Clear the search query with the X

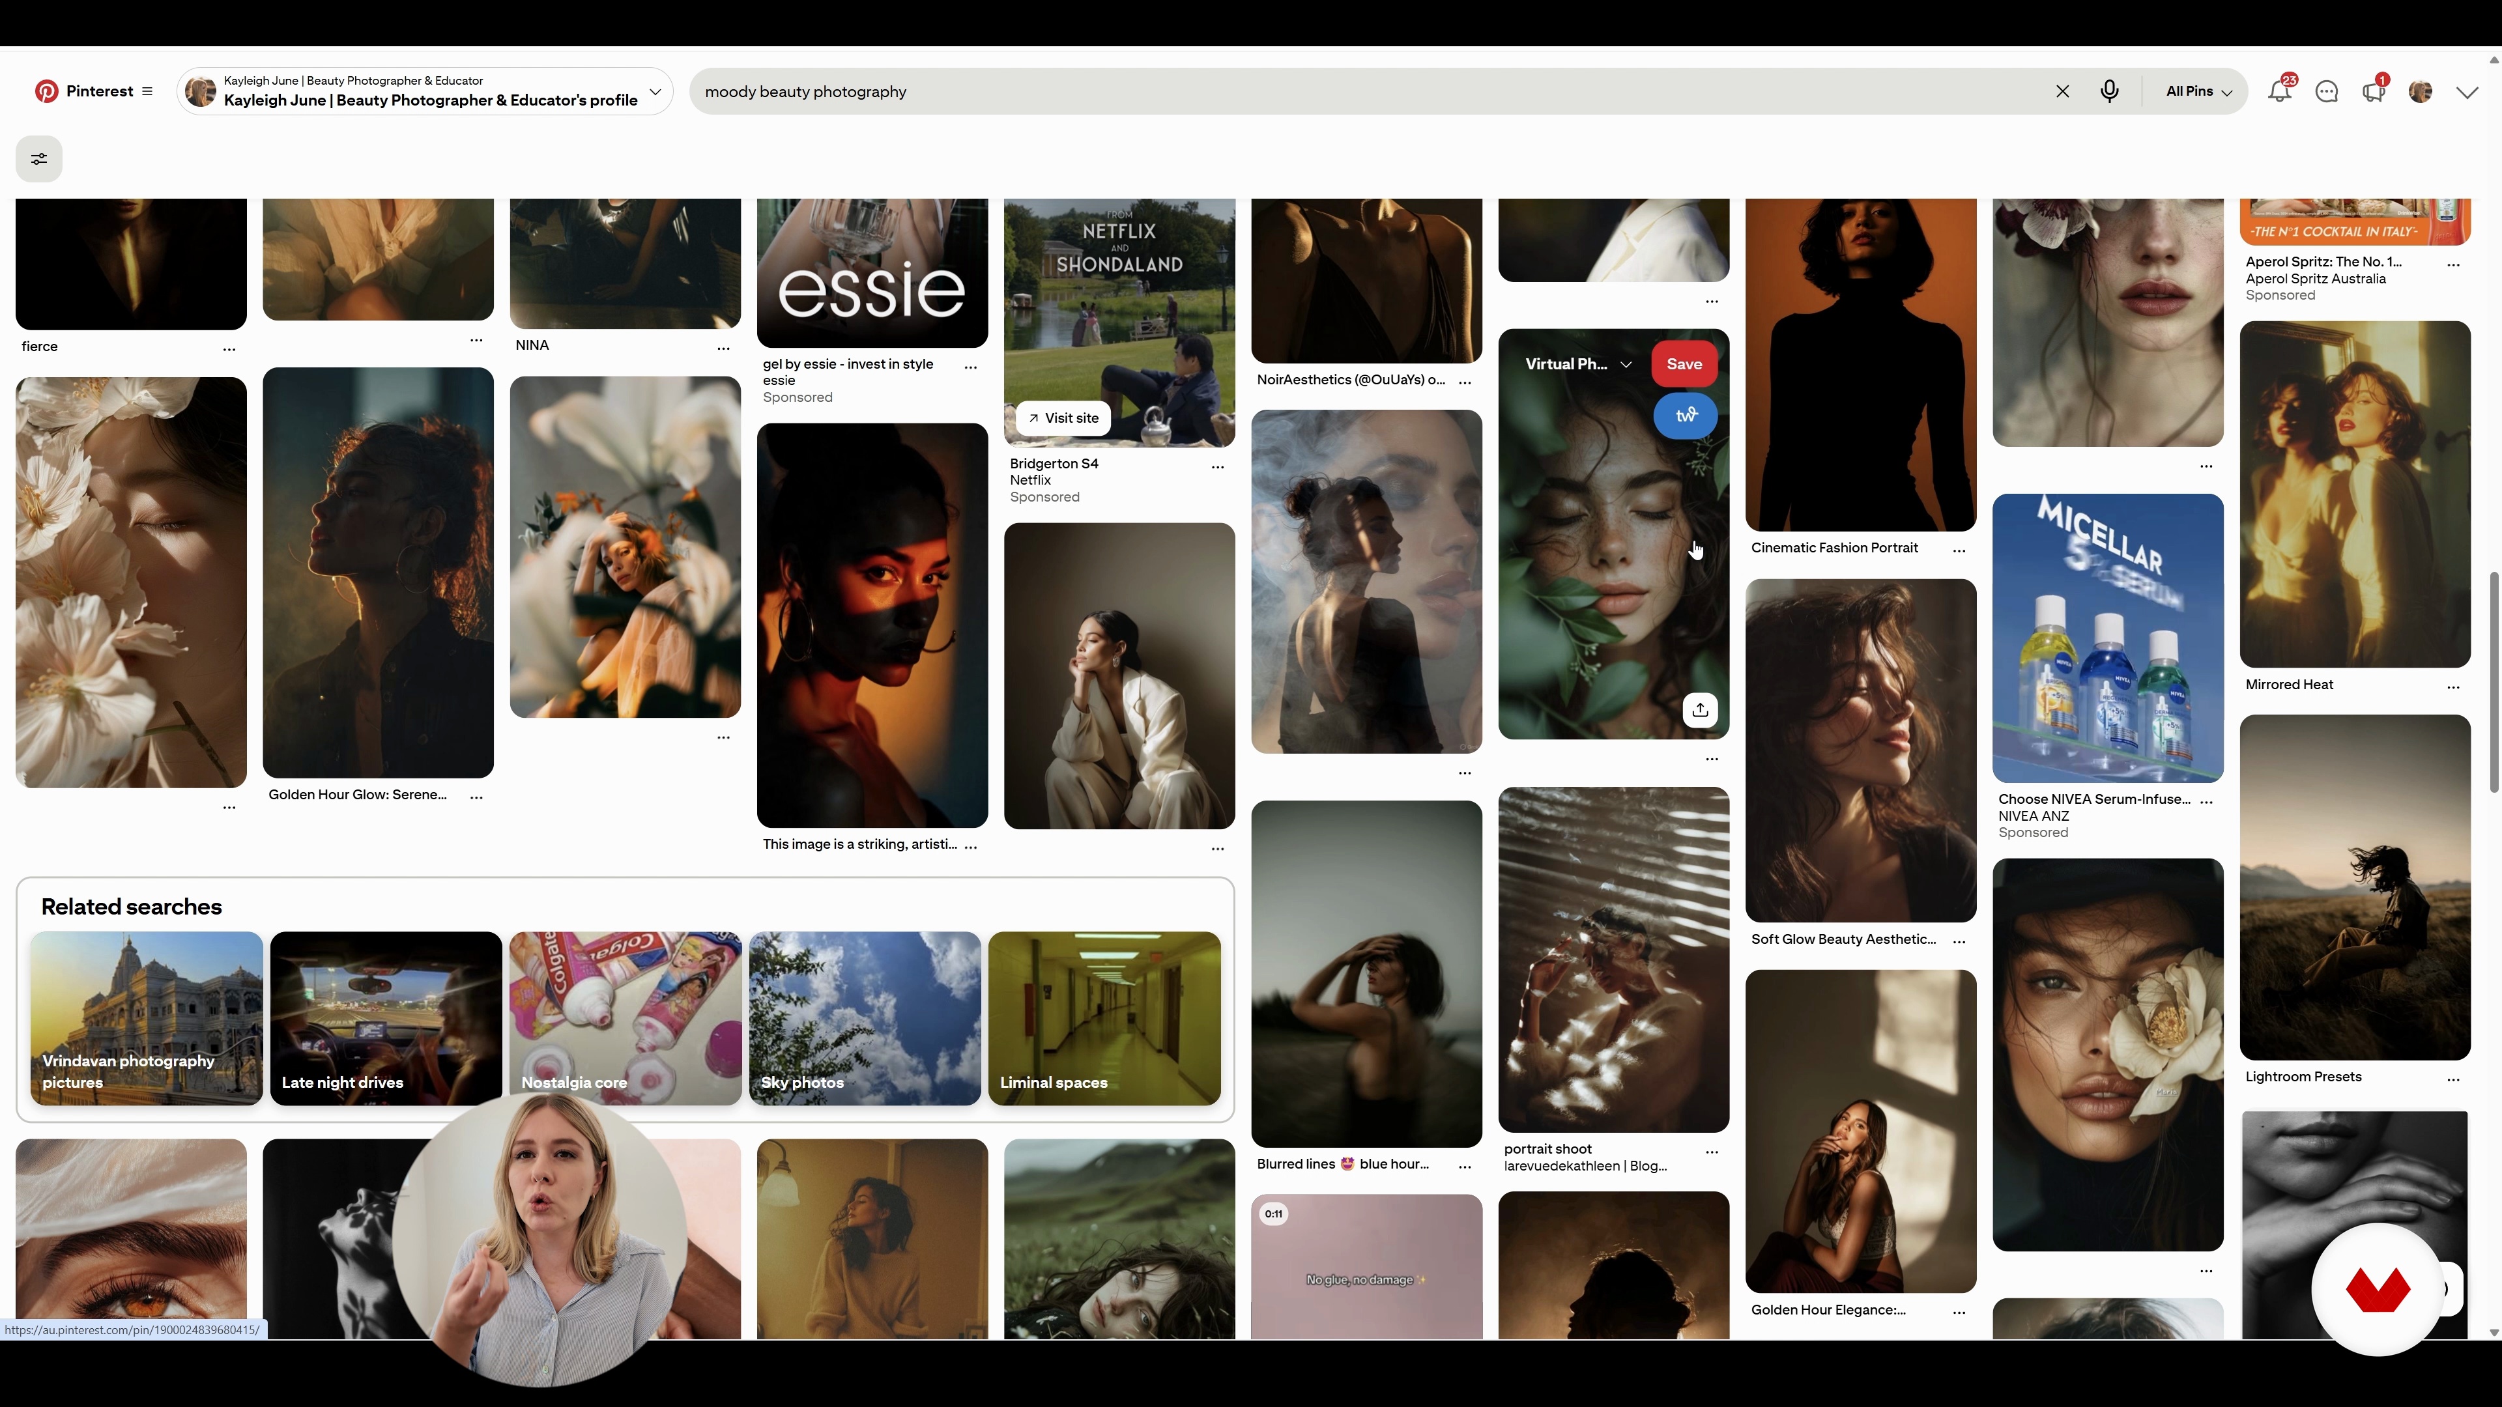pos(2063,91)
